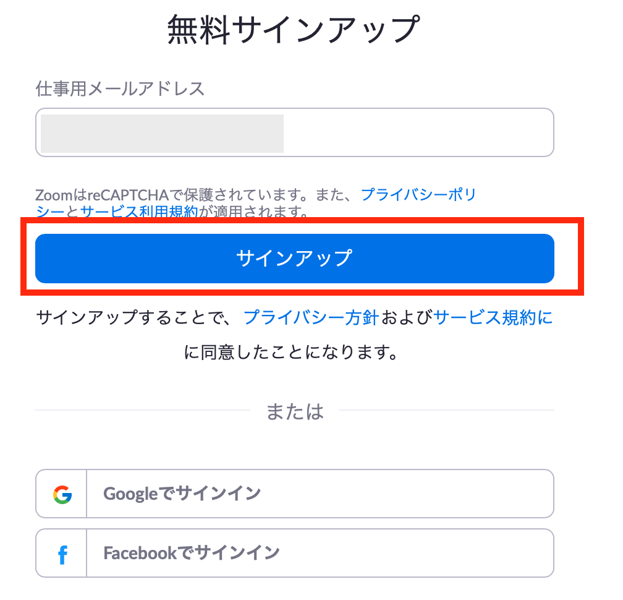This screenshot has height=600, width=623.
Task: Focus the 仕事用メールアドレス input field
Action: 294,132
